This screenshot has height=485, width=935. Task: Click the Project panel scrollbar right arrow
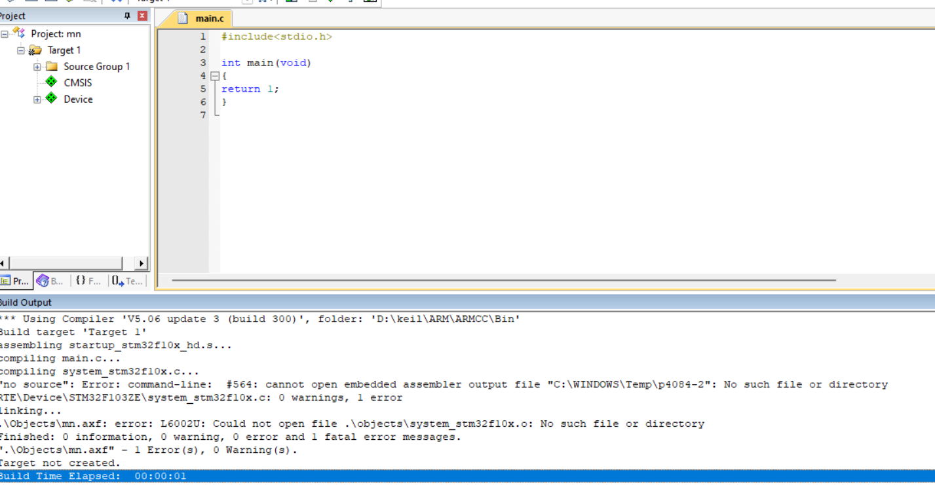[142, 264]
